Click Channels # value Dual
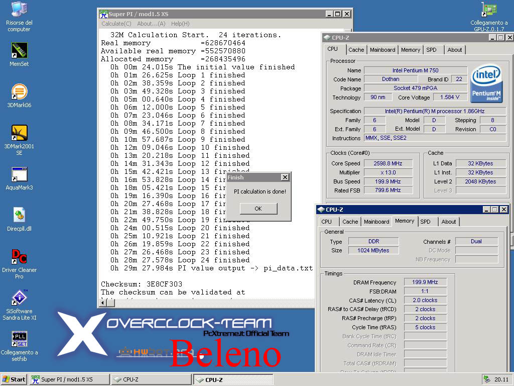The image size is (514, 386). [x=476, y=241]
